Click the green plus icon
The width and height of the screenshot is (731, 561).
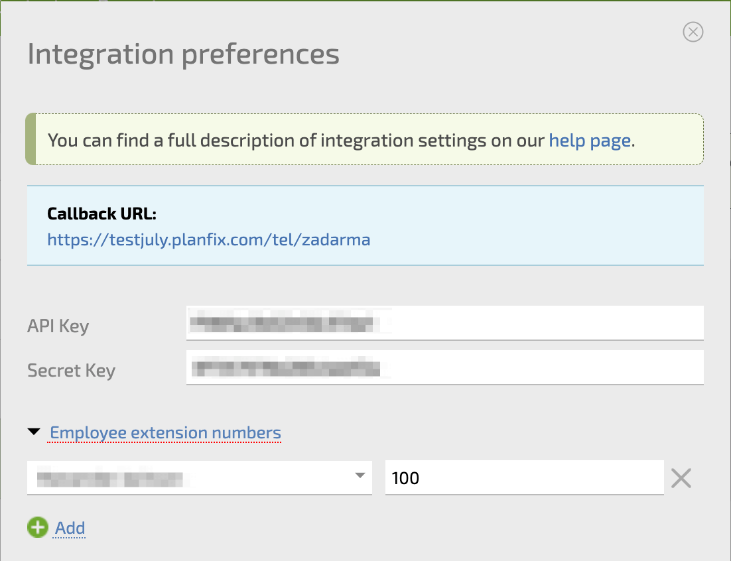(x=38, y=528)
